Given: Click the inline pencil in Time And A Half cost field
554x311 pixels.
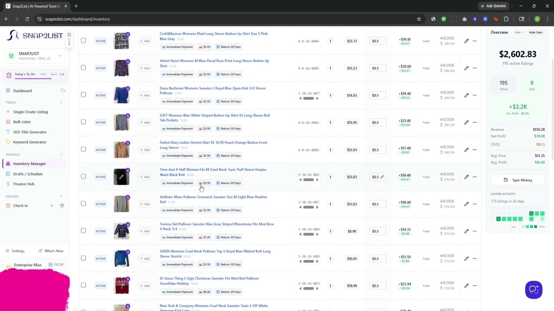Looking at the screenshot, I should pos(382,177).
